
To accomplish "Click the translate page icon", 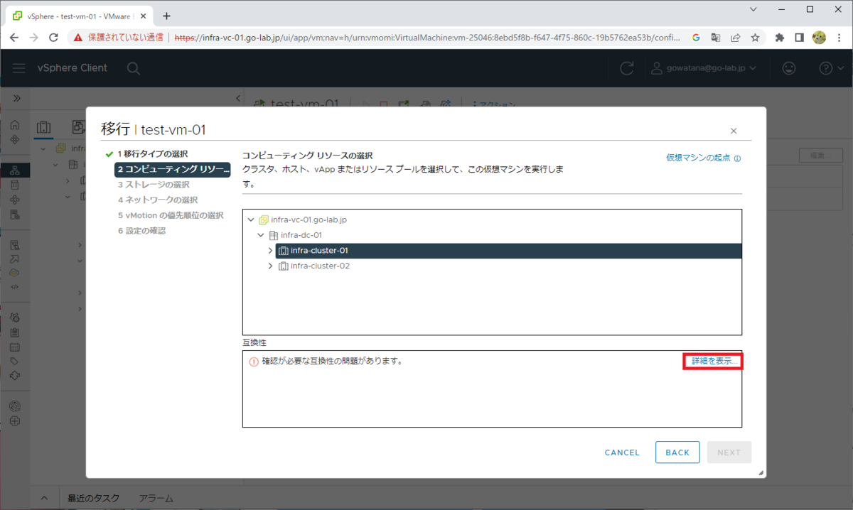I will click(x=716, y=38).
